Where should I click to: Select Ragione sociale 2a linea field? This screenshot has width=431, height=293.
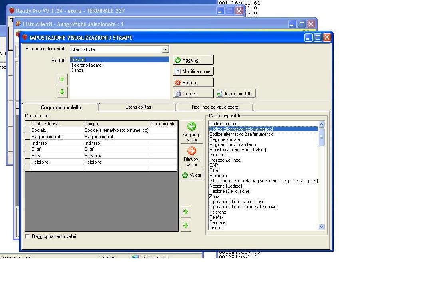(263, 145)
